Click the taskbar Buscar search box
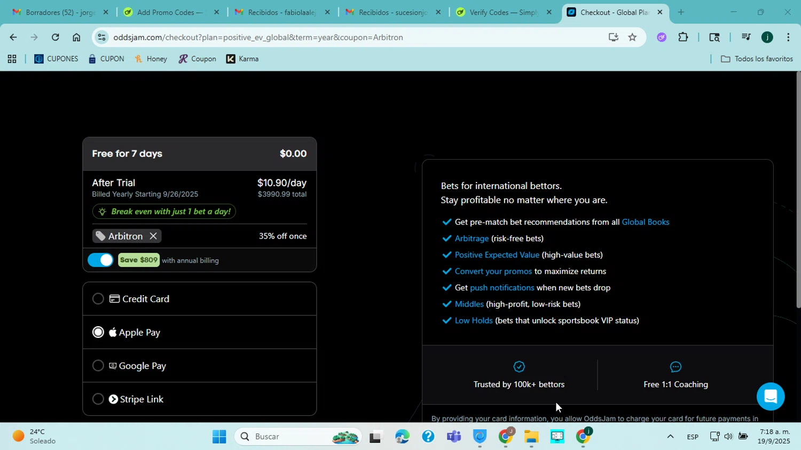The height and width of the screenshot is (450, 801). pos(298,437)
